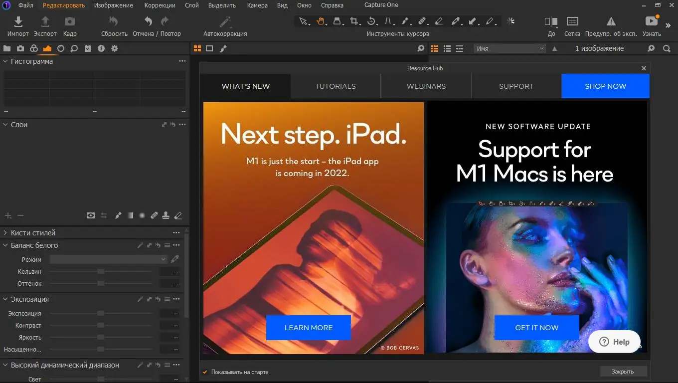Open the SUPPORT tab
The image size is (678, 383).
[x=516, y=86]
